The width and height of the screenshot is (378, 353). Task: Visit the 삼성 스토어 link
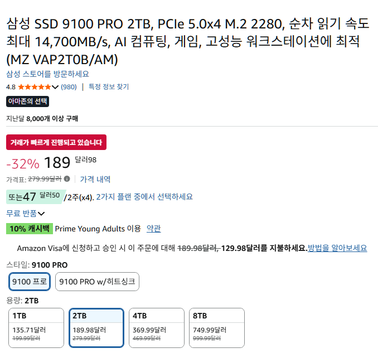click(x=47, y=74)
